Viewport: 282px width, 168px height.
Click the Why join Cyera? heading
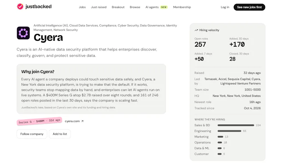coord(38,72)
